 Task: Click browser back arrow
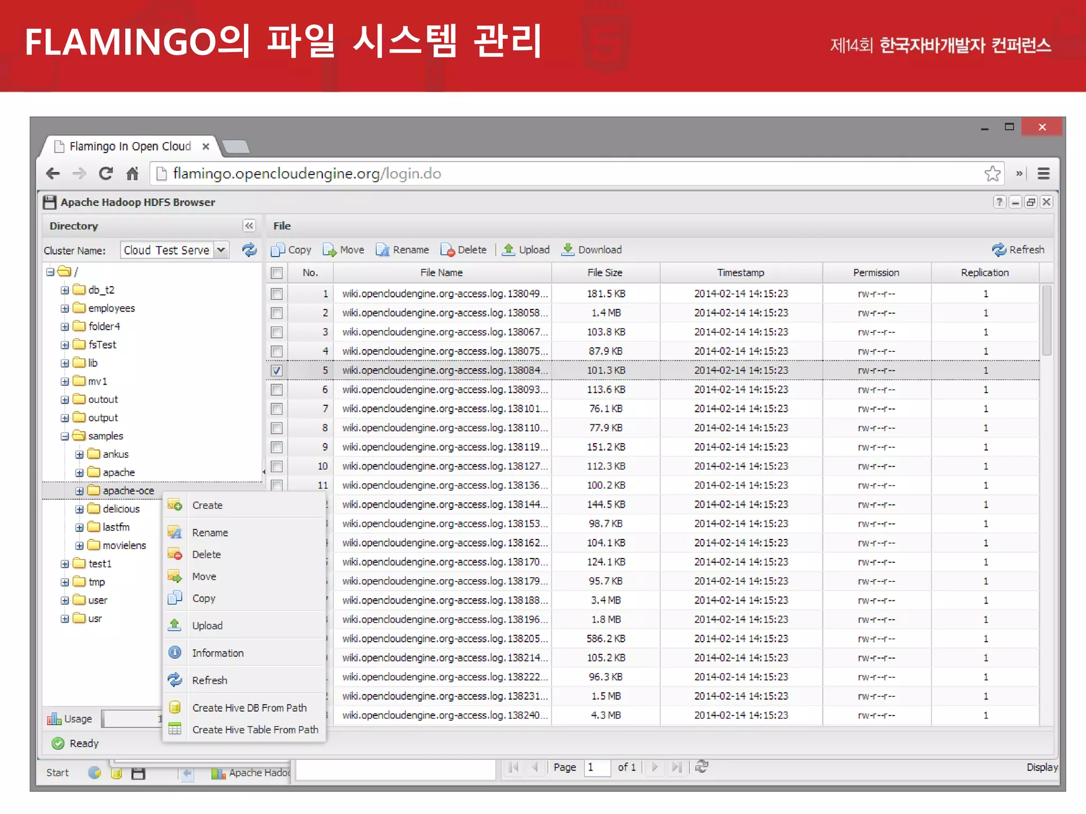[53, 173]
